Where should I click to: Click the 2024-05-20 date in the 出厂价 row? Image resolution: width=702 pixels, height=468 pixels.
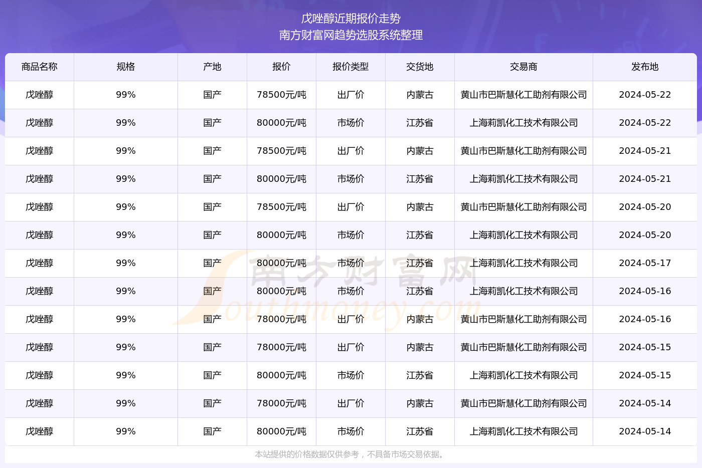(x=645, y=207)
